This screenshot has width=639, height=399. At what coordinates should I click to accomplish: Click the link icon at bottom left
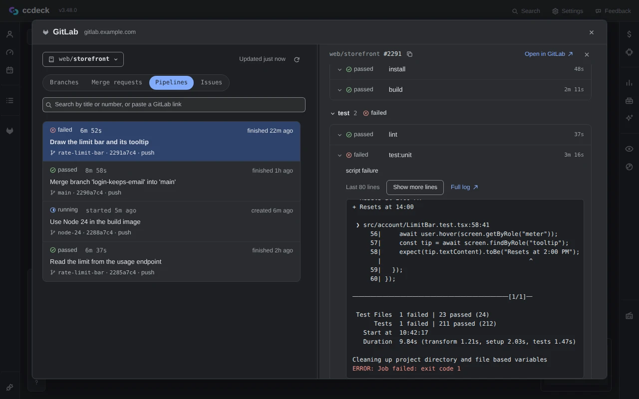point(9,387)
